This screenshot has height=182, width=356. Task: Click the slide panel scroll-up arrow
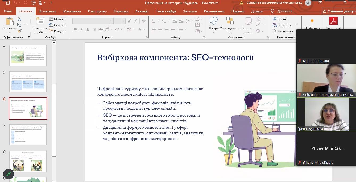pyautogui.click(x=54, y=42)
